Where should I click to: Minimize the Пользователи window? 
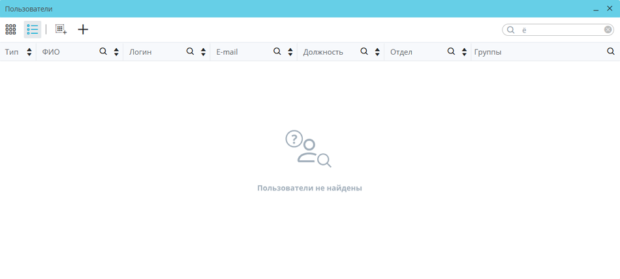pyautogui.click(x=596, y=9)
